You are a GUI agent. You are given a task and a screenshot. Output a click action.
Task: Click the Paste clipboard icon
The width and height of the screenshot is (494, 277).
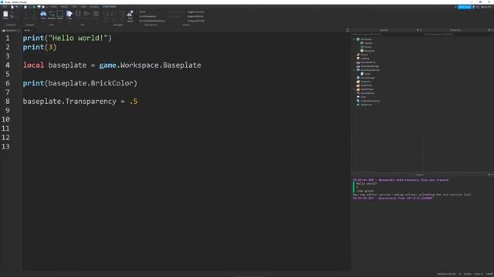coord(5,14)
